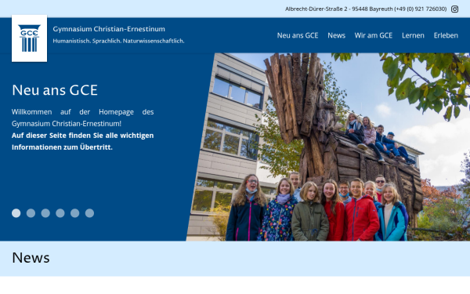Go to the News menu item

336,35
